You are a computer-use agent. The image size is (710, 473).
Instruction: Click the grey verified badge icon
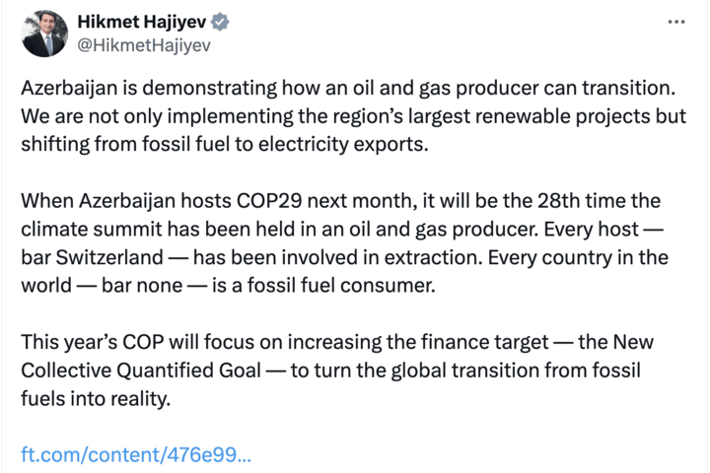(x=223, y=23)
